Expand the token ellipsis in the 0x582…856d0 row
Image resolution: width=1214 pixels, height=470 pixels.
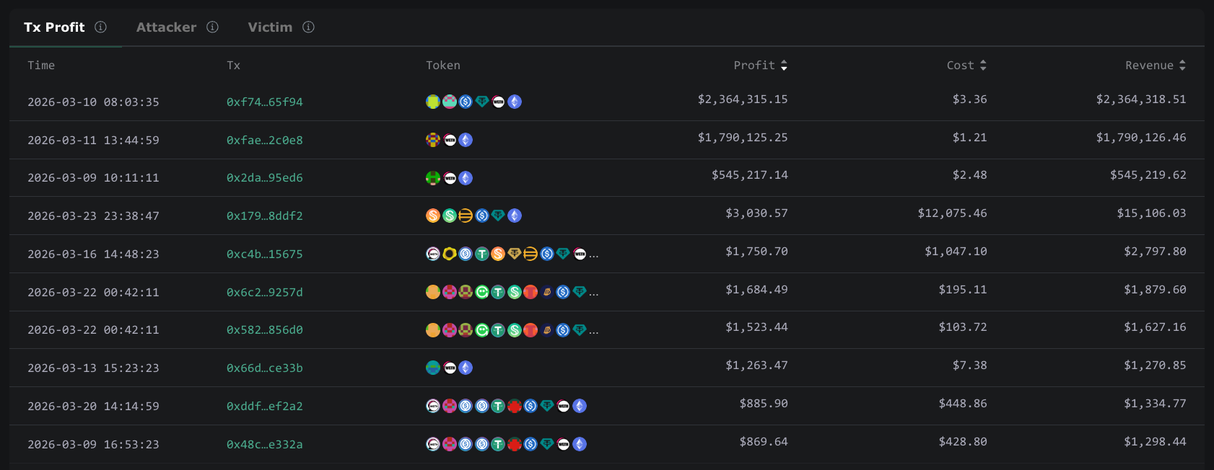pyautogui.click(x=593, y=331)
